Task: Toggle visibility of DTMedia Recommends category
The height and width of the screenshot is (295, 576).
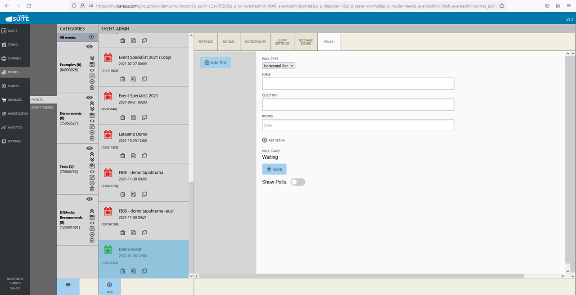Action: [90, 199]
